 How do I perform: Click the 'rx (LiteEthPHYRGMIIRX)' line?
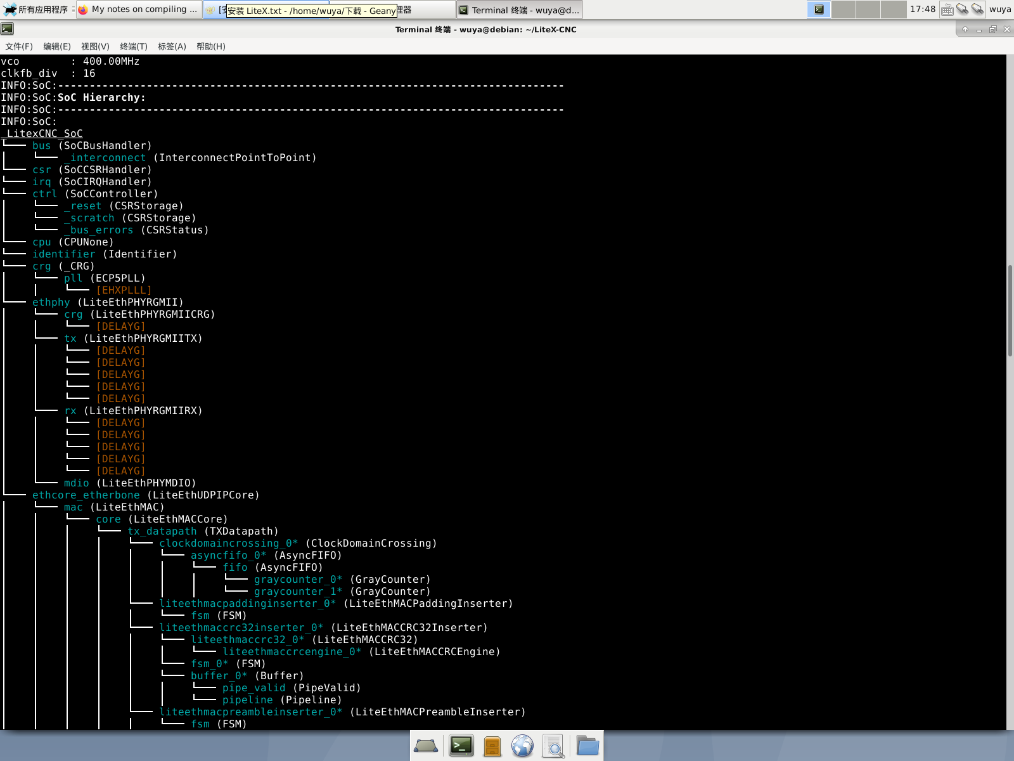(x=133, y=411)
